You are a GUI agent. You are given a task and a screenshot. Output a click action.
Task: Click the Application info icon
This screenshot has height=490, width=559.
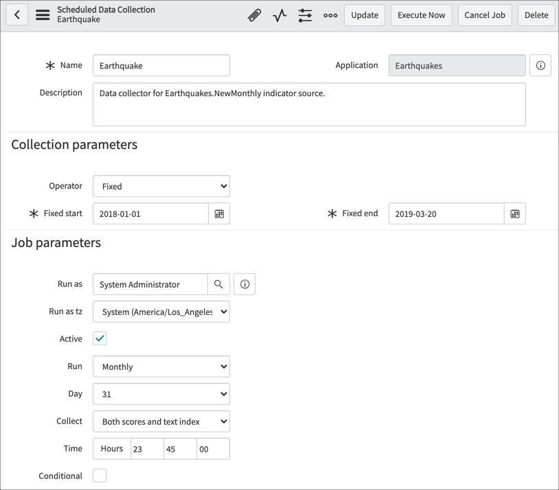pyautogui.click(x=540, y=65)
